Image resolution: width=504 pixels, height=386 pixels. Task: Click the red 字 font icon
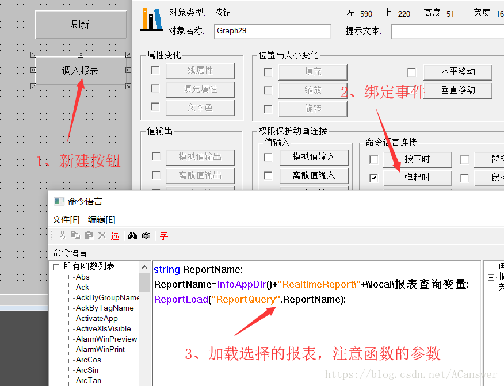(163, 236)
